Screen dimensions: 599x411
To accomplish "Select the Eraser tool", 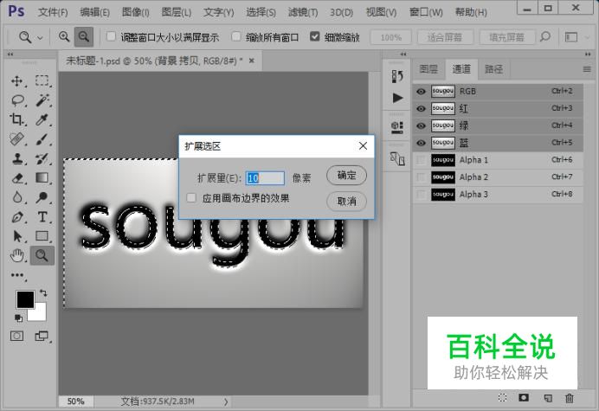I will pyautogui.click(x=16, y=178).
